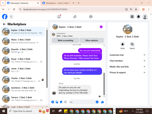
Task: Open Chrome profile icon
Action: click(x=143, y=9)
